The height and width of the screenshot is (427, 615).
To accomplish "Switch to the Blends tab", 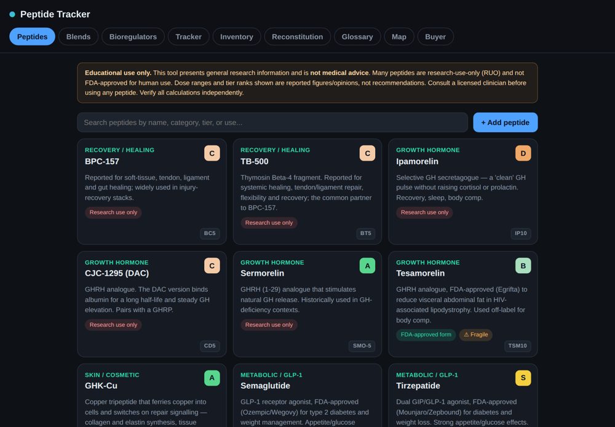I will pos(79,36).
